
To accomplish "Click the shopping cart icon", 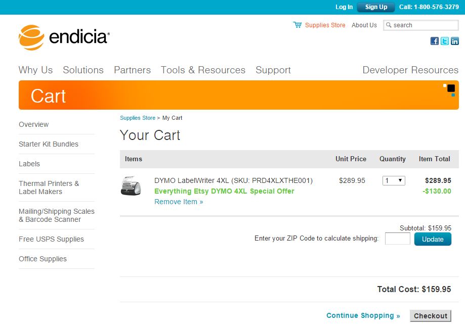I will click(297, 25).
